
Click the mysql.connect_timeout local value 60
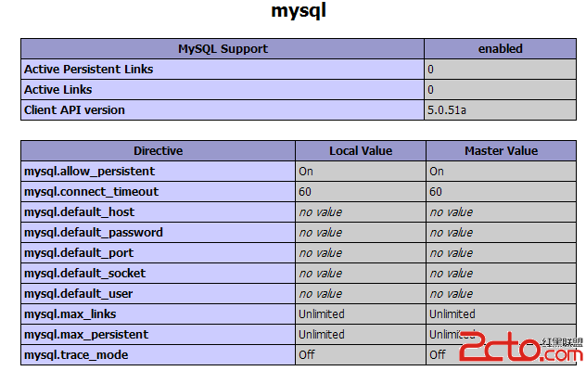(305, 192)
